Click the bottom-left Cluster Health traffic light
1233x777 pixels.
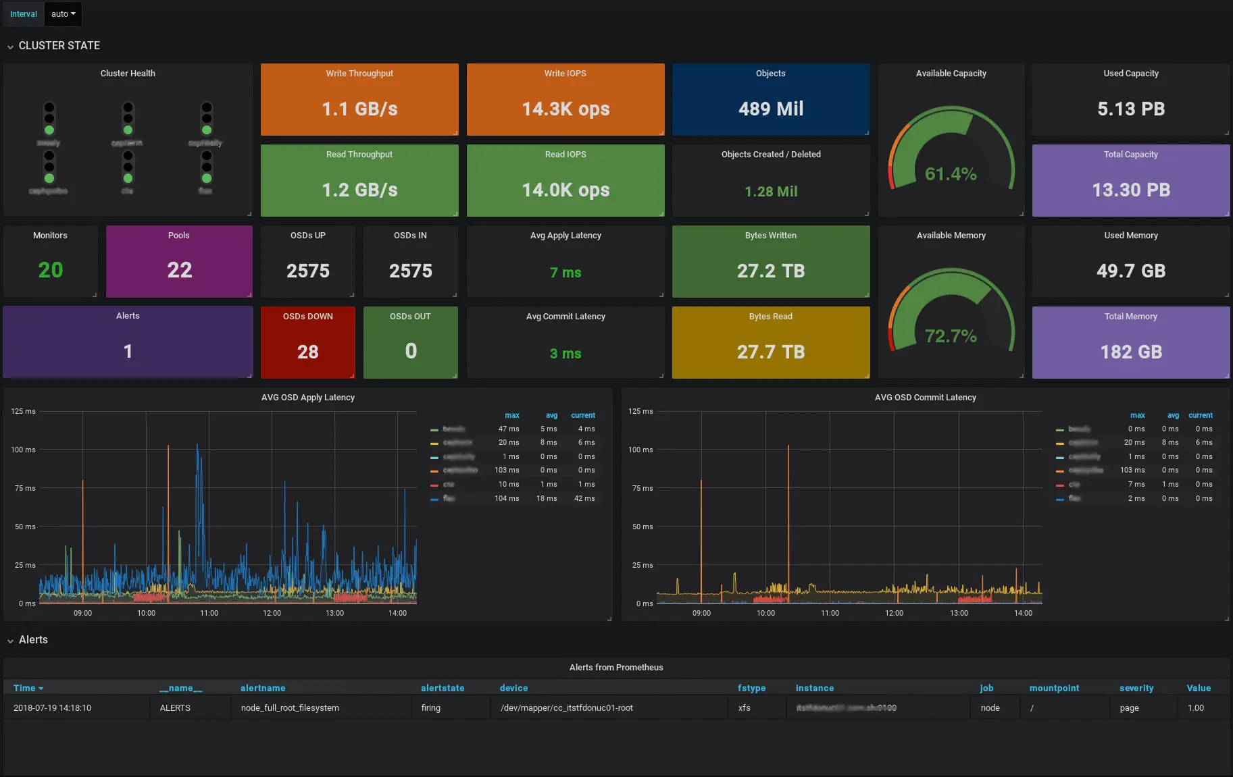coord(49,167)
